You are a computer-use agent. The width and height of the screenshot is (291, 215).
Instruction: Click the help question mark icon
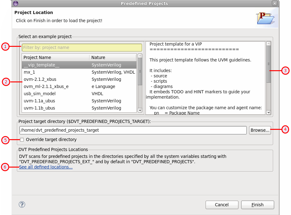click(22, 204)
